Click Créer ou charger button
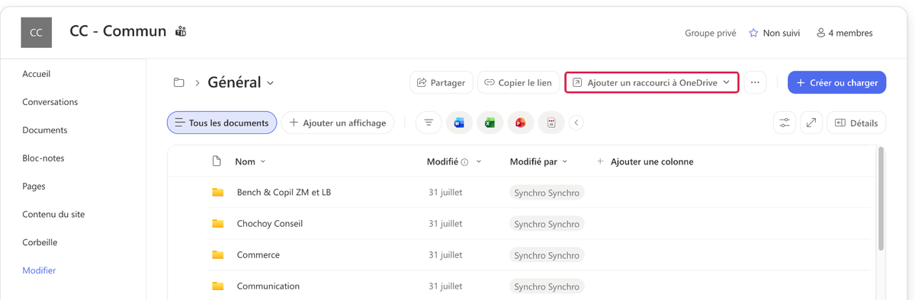This screenshot has height=300, width=915. 837,82
